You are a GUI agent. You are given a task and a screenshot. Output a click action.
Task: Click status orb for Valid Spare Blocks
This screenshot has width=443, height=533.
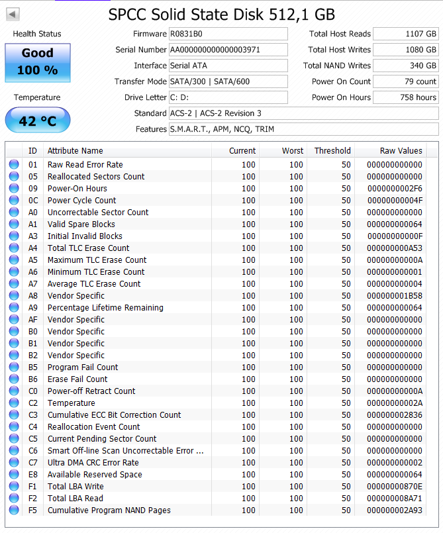14,224
